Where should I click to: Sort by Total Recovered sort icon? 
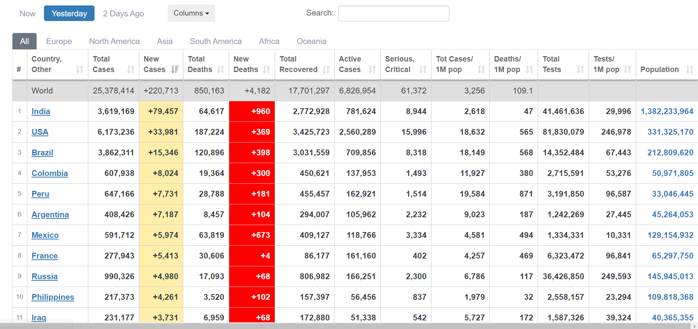click(x=326, y=69)
